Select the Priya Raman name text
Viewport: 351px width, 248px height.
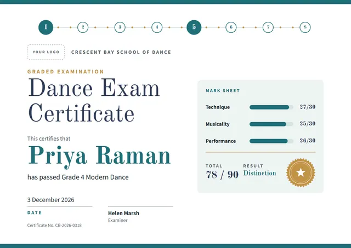tap(99, 157)
